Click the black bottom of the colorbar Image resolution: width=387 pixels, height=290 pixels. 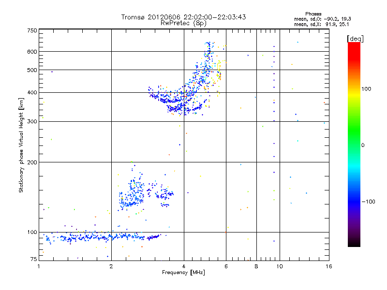354,243
